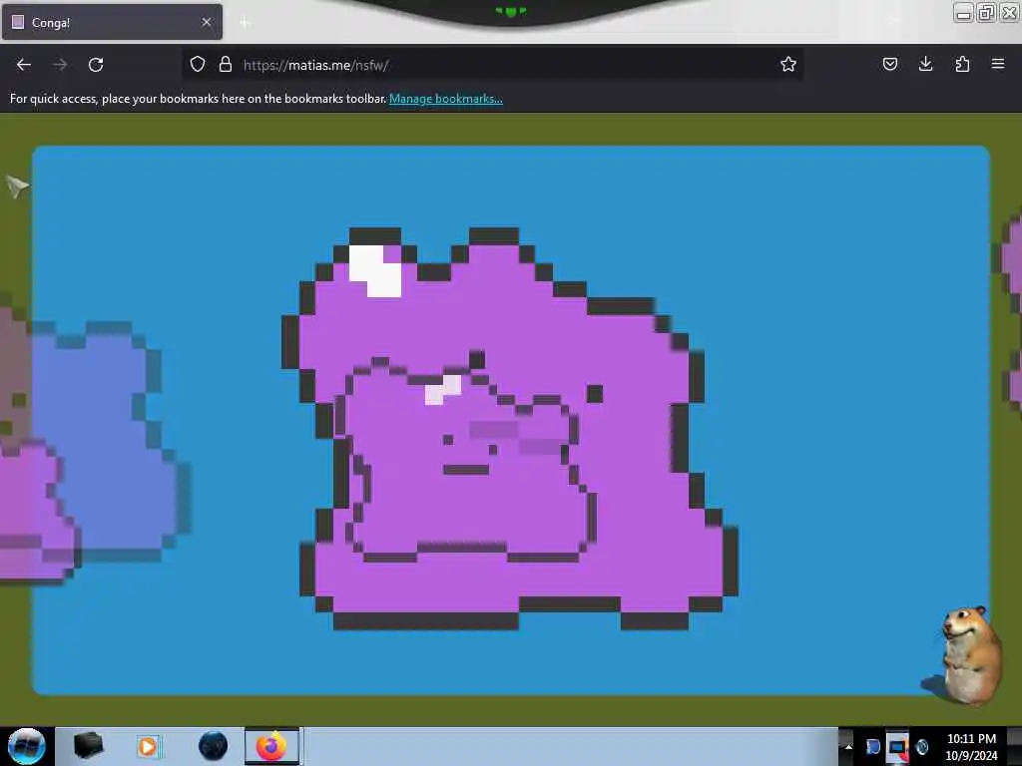
Task: Open the Action Center flag icon
Action: coord(872,746)
